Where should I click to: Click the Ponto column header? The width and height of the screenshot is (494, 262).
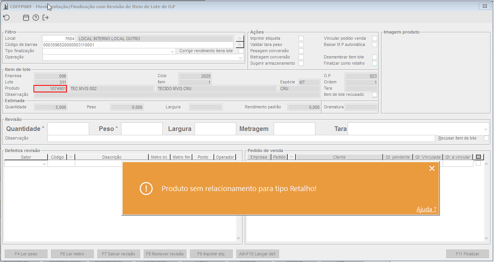[x=203, y=157]
